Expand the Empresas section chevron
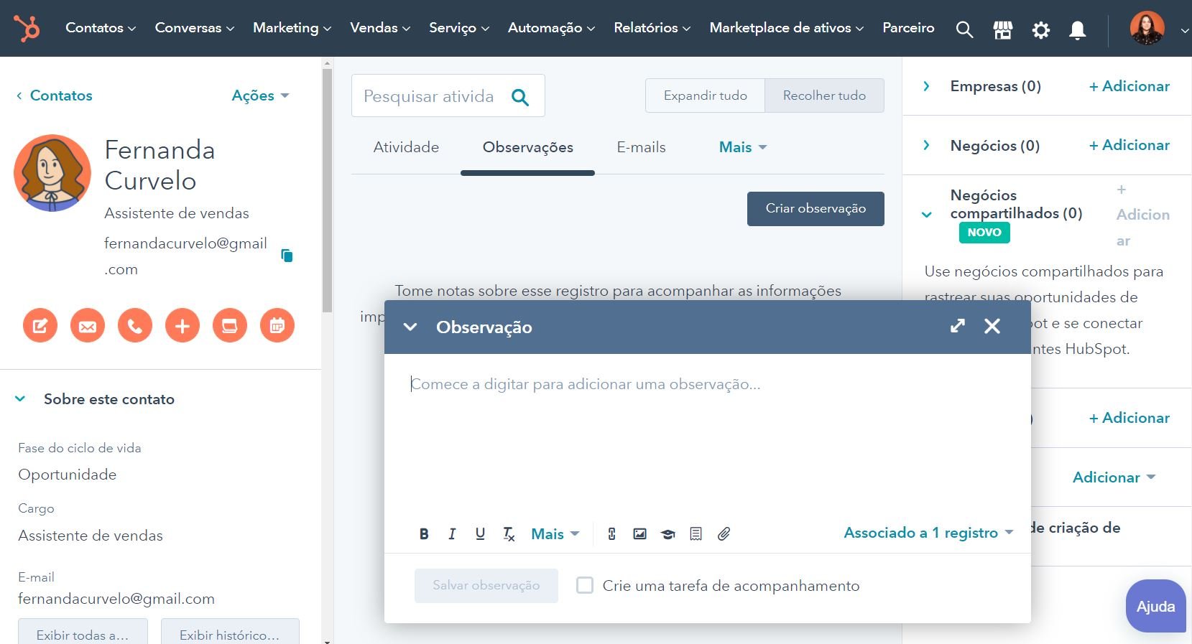The width and height of the screenshot is (1192, 644). coord(926,86)
